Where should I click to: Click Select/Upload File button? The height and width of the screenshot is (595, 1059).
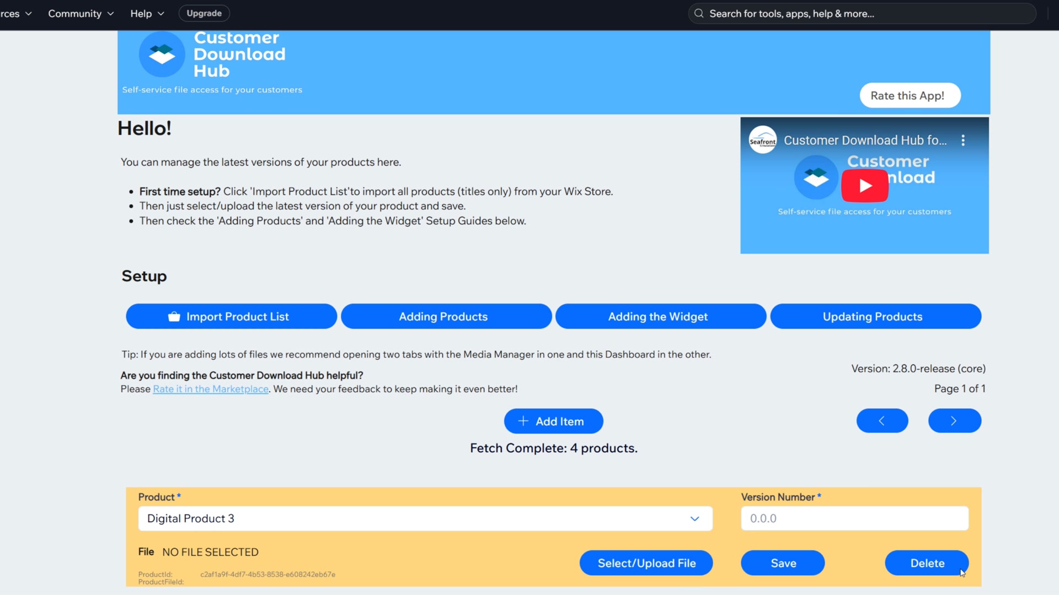click(x=646, y=563)
